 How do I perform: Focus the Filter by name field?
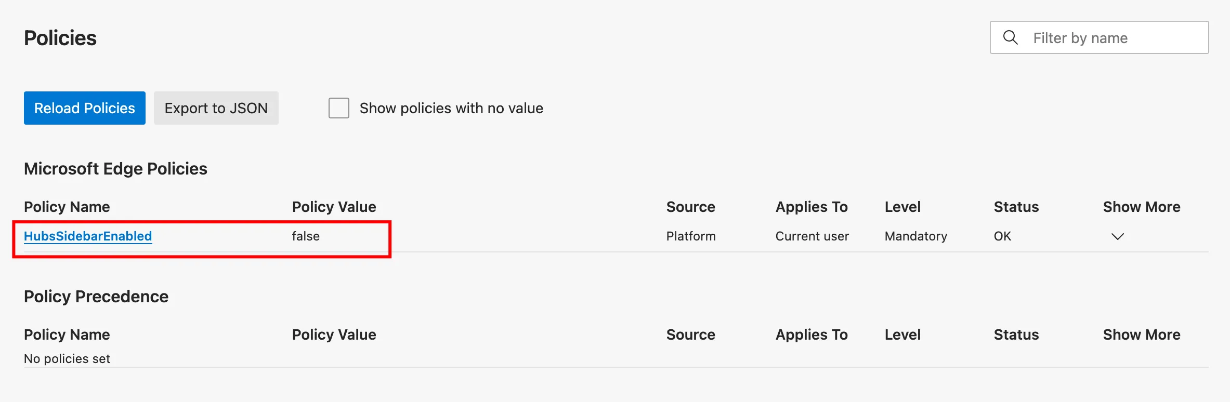[1113, 38]
